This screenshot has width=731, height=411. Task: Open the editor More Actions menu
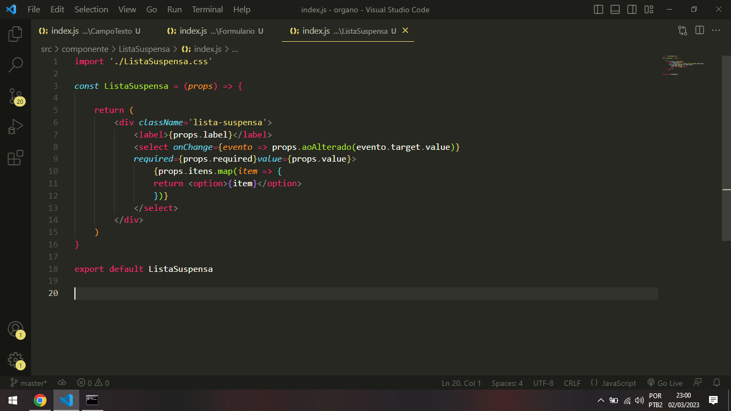point(716,31)
